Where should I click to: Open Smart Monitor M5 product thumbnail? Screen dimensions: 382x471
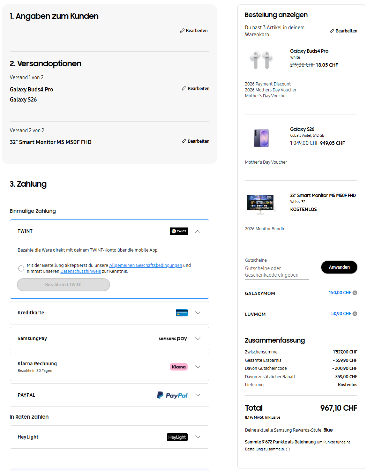tap(261, 204)
